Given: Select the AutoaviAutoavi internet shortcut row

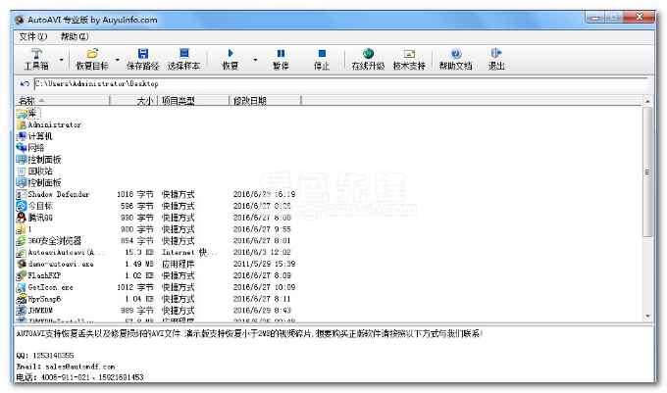Looking at the screenshot, I should [156, 253].
